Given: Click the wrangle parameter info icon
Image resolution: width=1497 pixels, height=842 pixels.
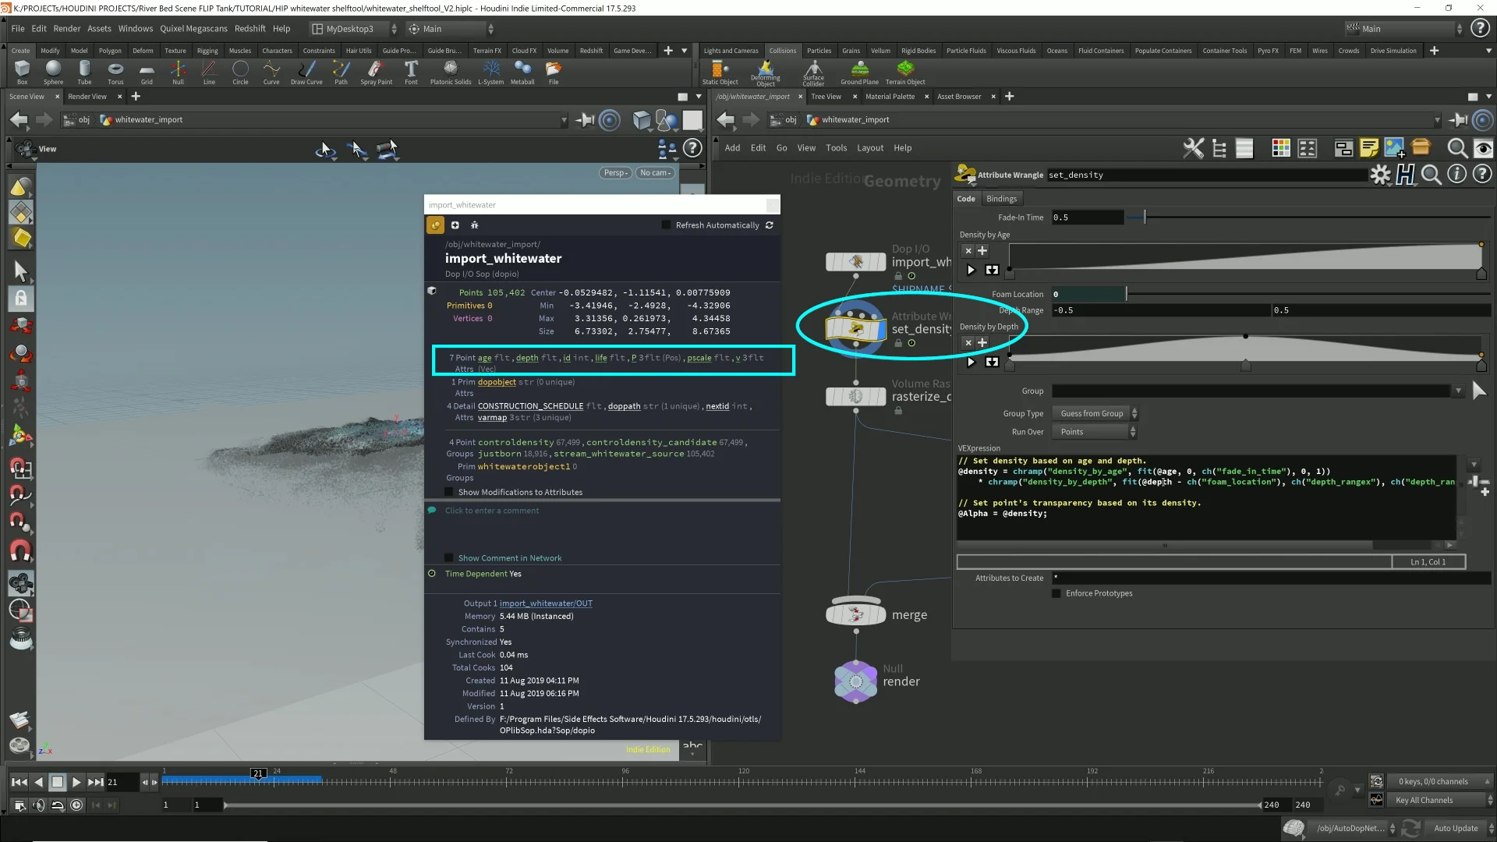Looking at the screenshot, I should (1456, 175).
